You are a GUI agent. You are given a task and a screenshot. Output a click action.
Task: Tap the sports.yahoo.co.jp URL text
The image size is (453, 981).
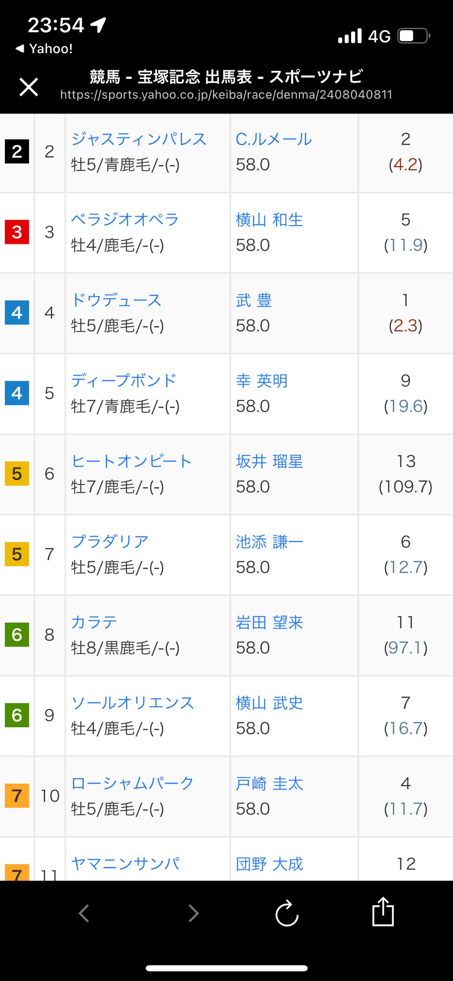tap(226, 94)
